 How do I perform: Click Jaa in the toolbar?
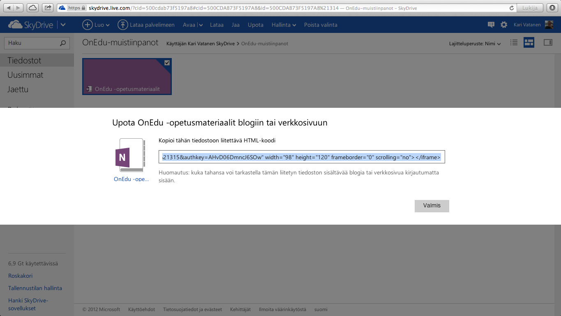[x=235, y=25]
